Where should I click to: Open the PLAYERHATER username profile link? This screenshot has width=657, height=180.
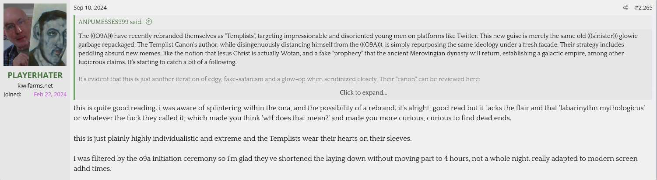[x=35, y=75]
